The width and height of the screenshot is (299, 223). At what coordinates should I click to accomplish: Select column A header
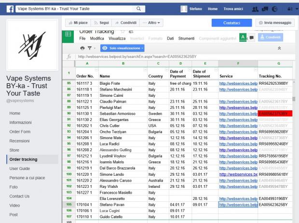pyautogui.click(x=87, y=64)
